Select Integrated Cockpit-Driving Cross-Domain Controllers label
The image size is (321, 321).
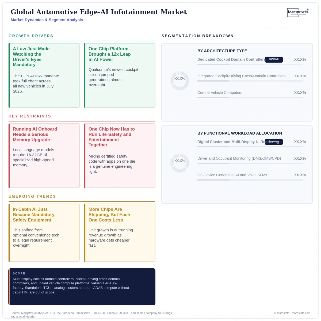point(241,76)
